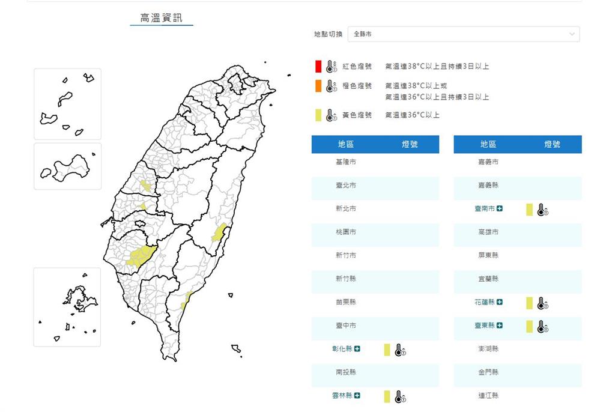Click the left table 地區 column header
615x412 pixels.
tap(346, 144)
